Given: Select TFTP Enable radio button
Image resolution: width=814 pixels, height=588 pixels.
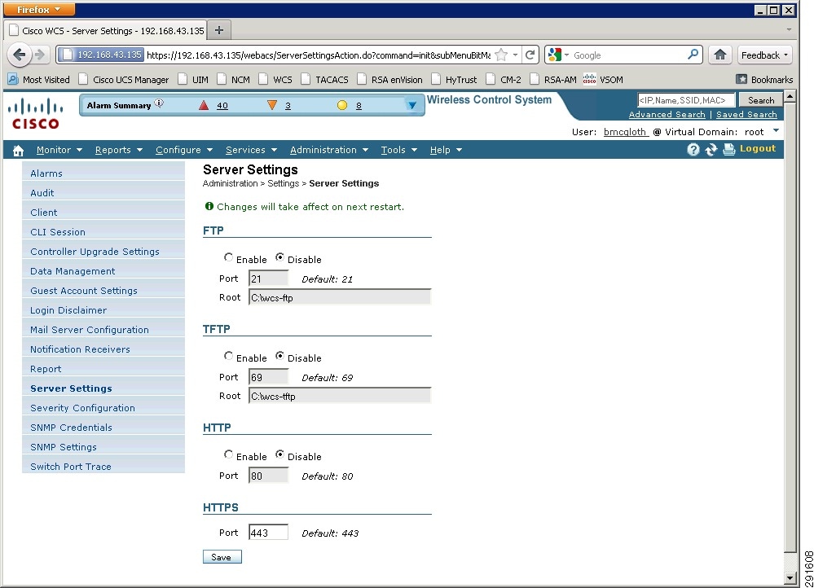Looking at the screenshot, I should coord(228,356).
